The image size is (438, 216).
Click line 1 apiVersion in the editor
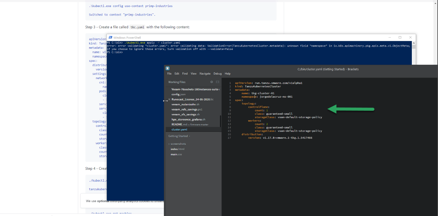(x=269, y=83)
